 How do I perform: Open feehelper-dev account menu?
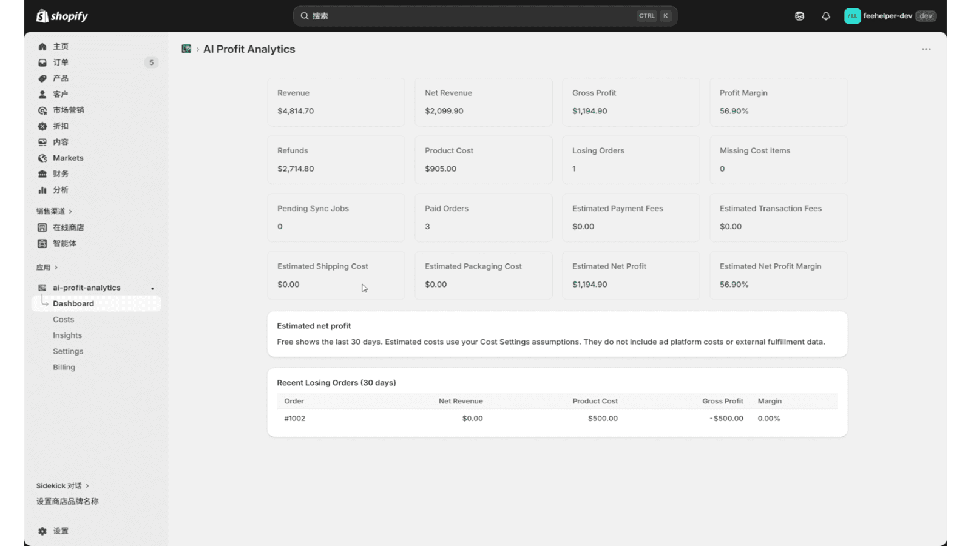click(x=890, y=16)
